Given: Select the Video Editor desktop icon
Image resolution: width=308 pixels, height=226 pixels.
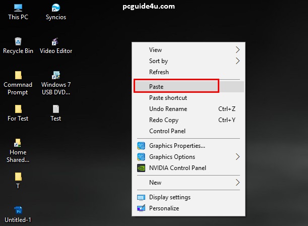Looking at the screenshot, I should click(x=55, y=42).
